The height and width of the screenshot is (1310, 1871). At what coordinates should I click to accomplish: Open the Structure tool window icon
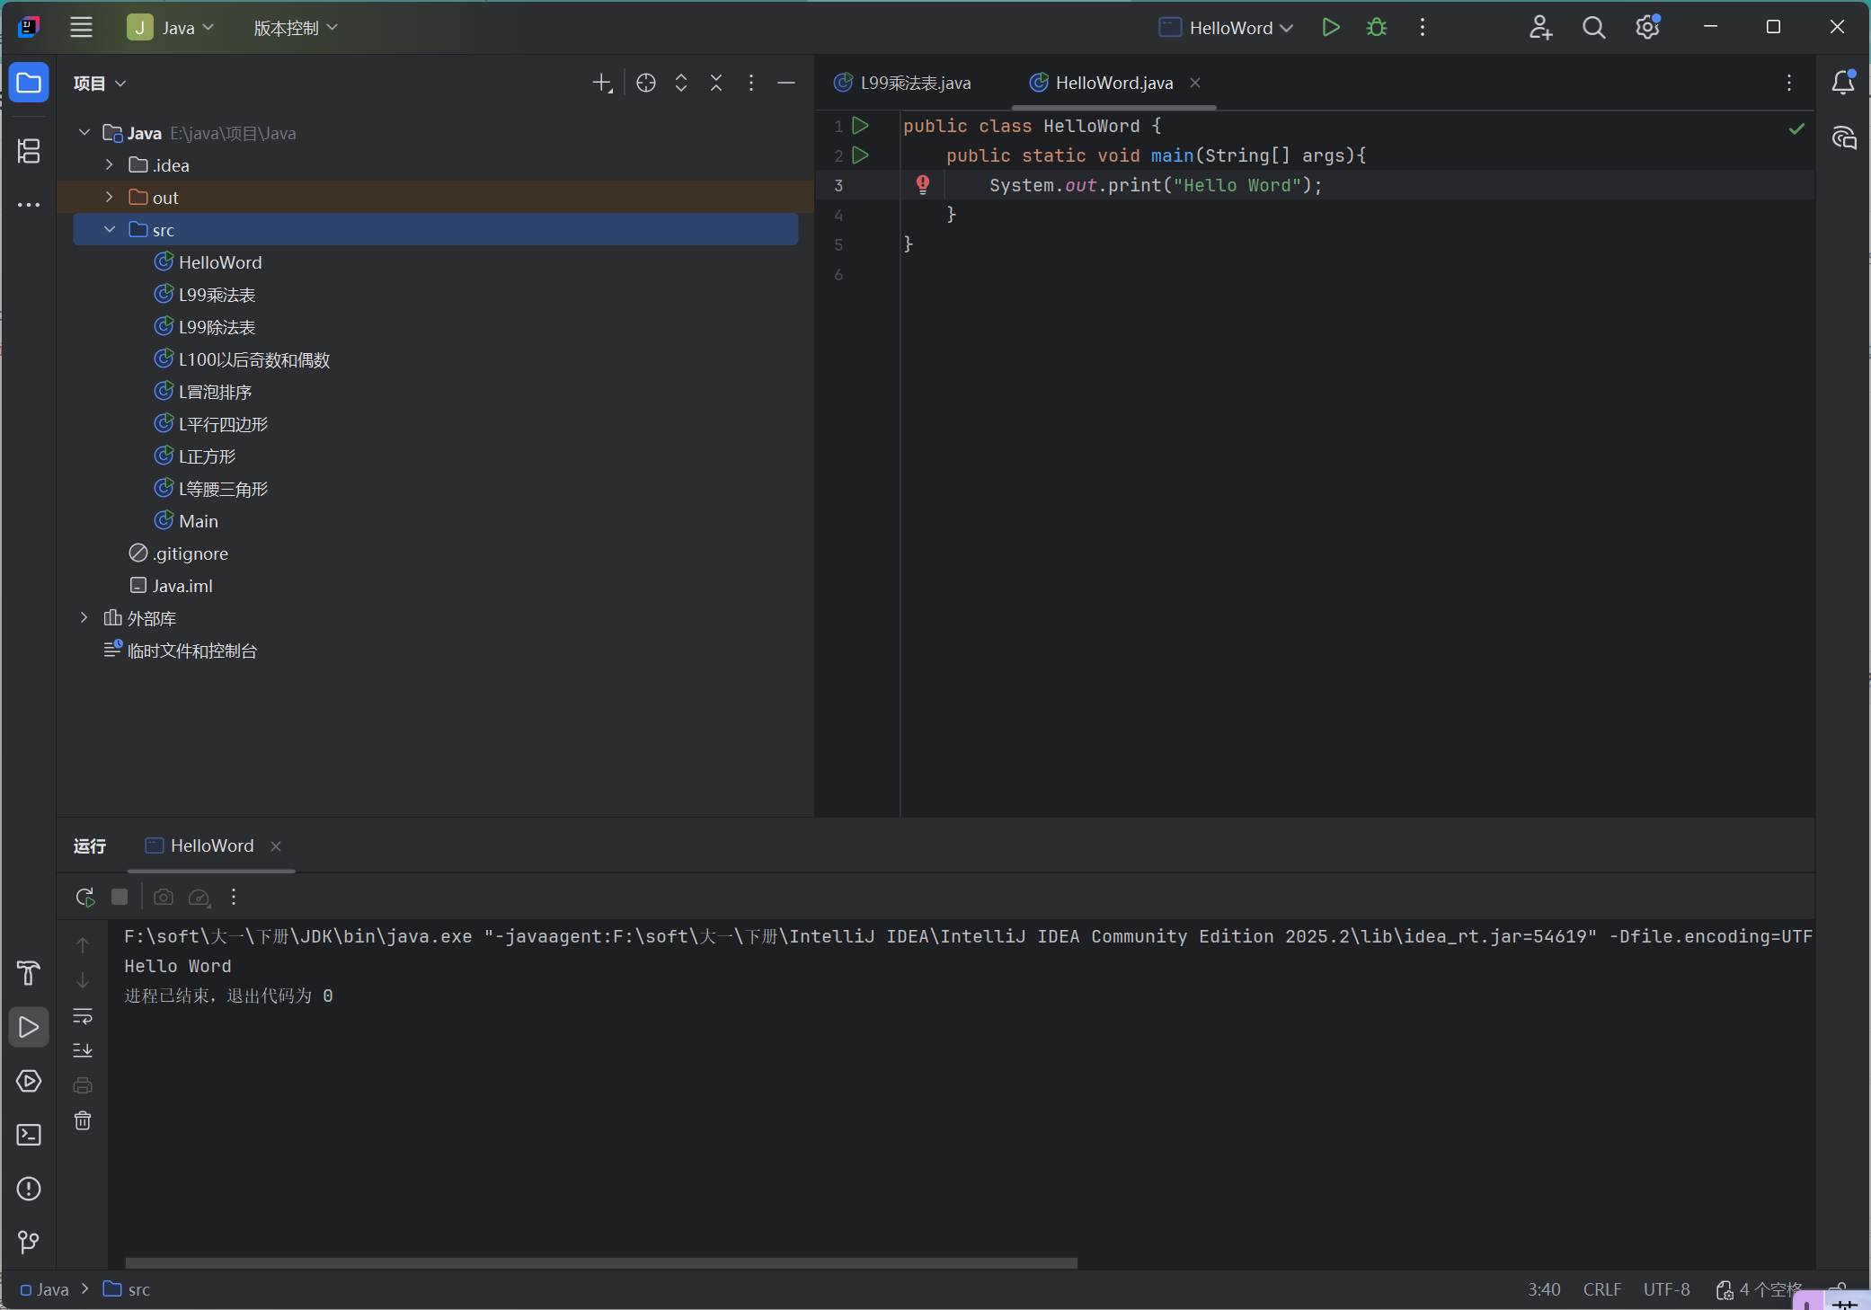click(29, 151)
